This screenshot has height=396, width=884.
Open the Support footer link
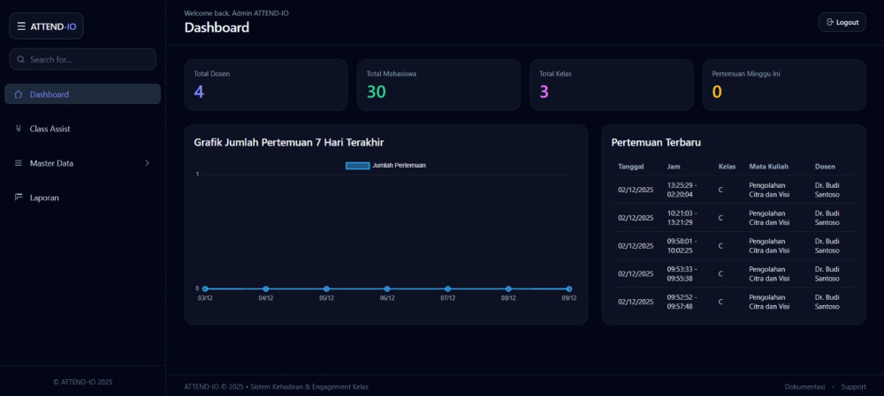click(x=853, y=386)
